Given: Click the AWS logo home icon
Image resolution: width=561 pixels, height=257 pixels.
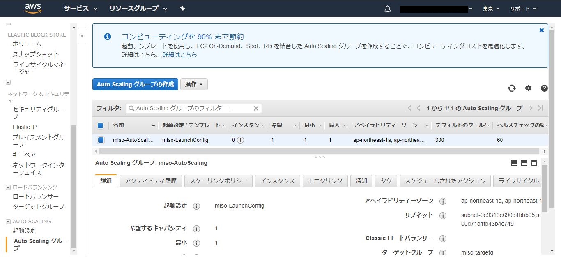Looking at the screenshot, I should point(33,8).
